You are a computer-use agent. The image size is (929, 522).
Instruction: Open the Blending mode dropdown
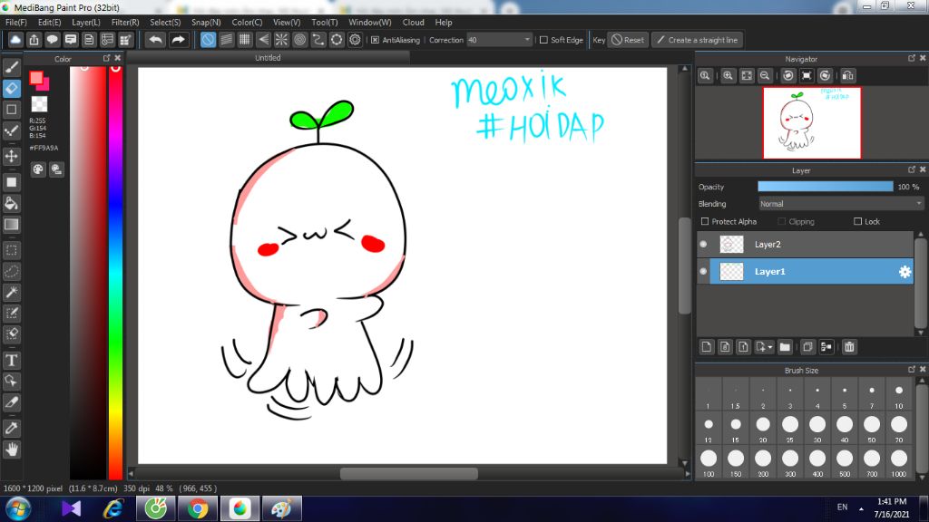click(x=840, y=204)
